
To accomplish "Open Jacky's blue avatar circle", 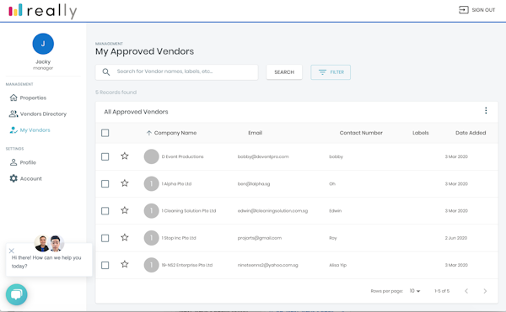I will point(43,44).
